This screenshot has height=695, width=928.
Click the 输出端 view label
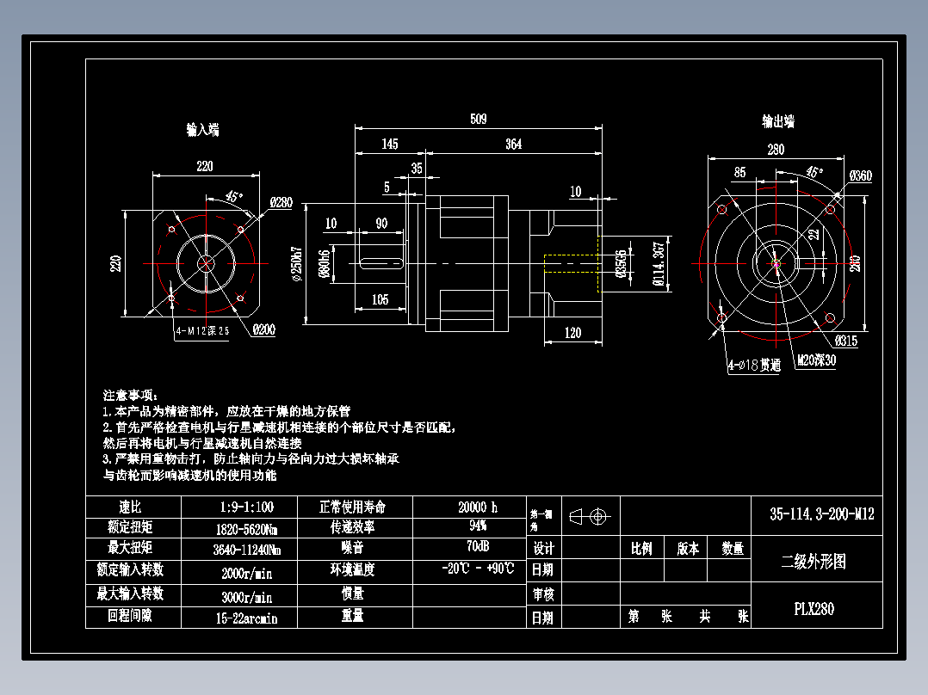777,120
